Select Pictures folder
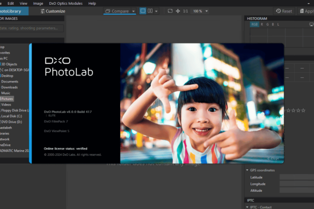The height and width of the screenshot is (209, 314). (x=7, y=99)
